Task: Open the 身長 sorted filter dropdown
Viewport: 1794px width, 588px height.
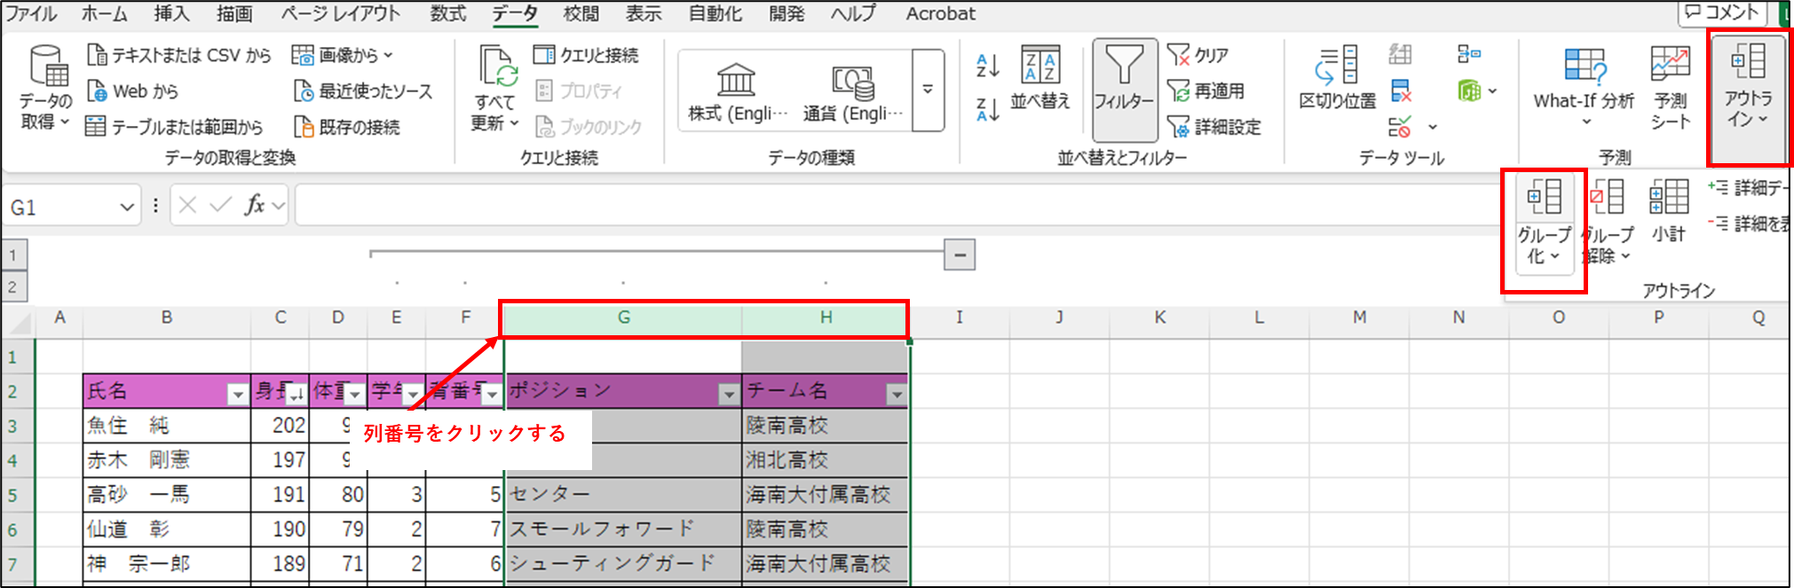Action: (x=296, y=395)
